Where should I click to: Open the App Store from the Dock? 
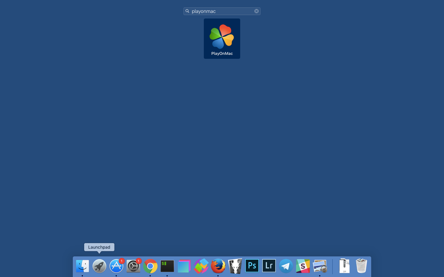[x=116, y=266]
